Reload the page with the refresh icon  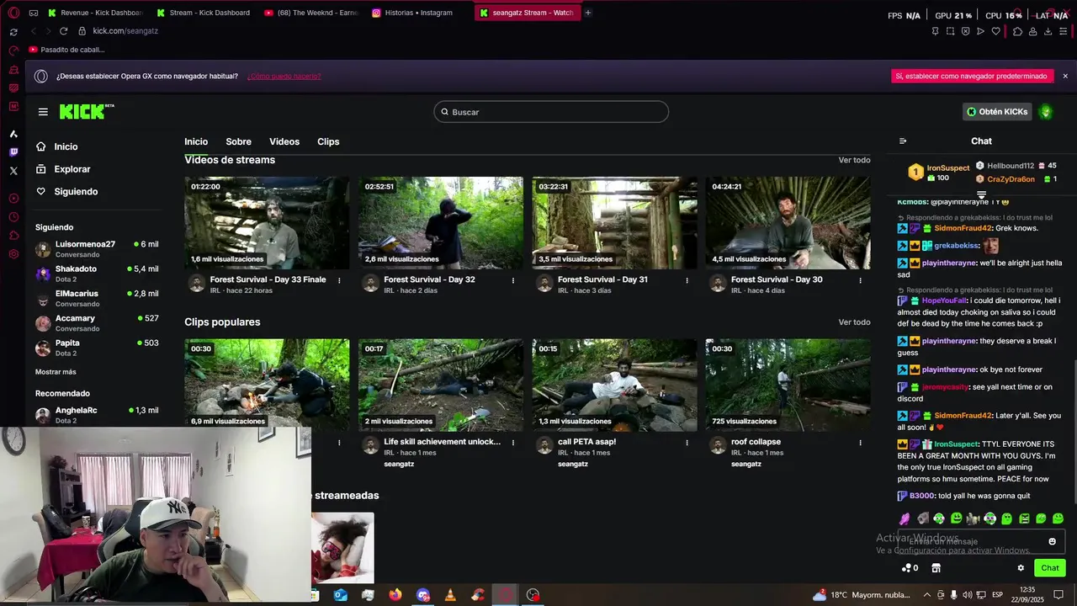(x=63, y=31)
